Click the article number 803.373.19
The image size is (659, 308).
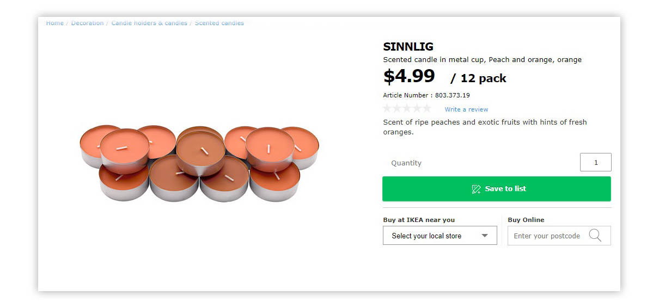click(452, 95)
